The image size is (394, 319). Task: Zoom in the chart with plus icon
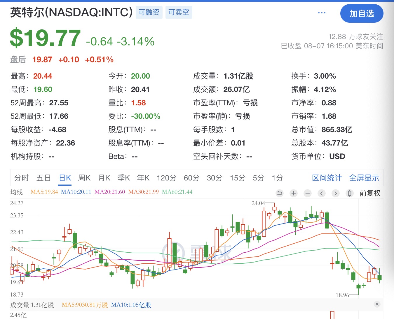point(294,193)
